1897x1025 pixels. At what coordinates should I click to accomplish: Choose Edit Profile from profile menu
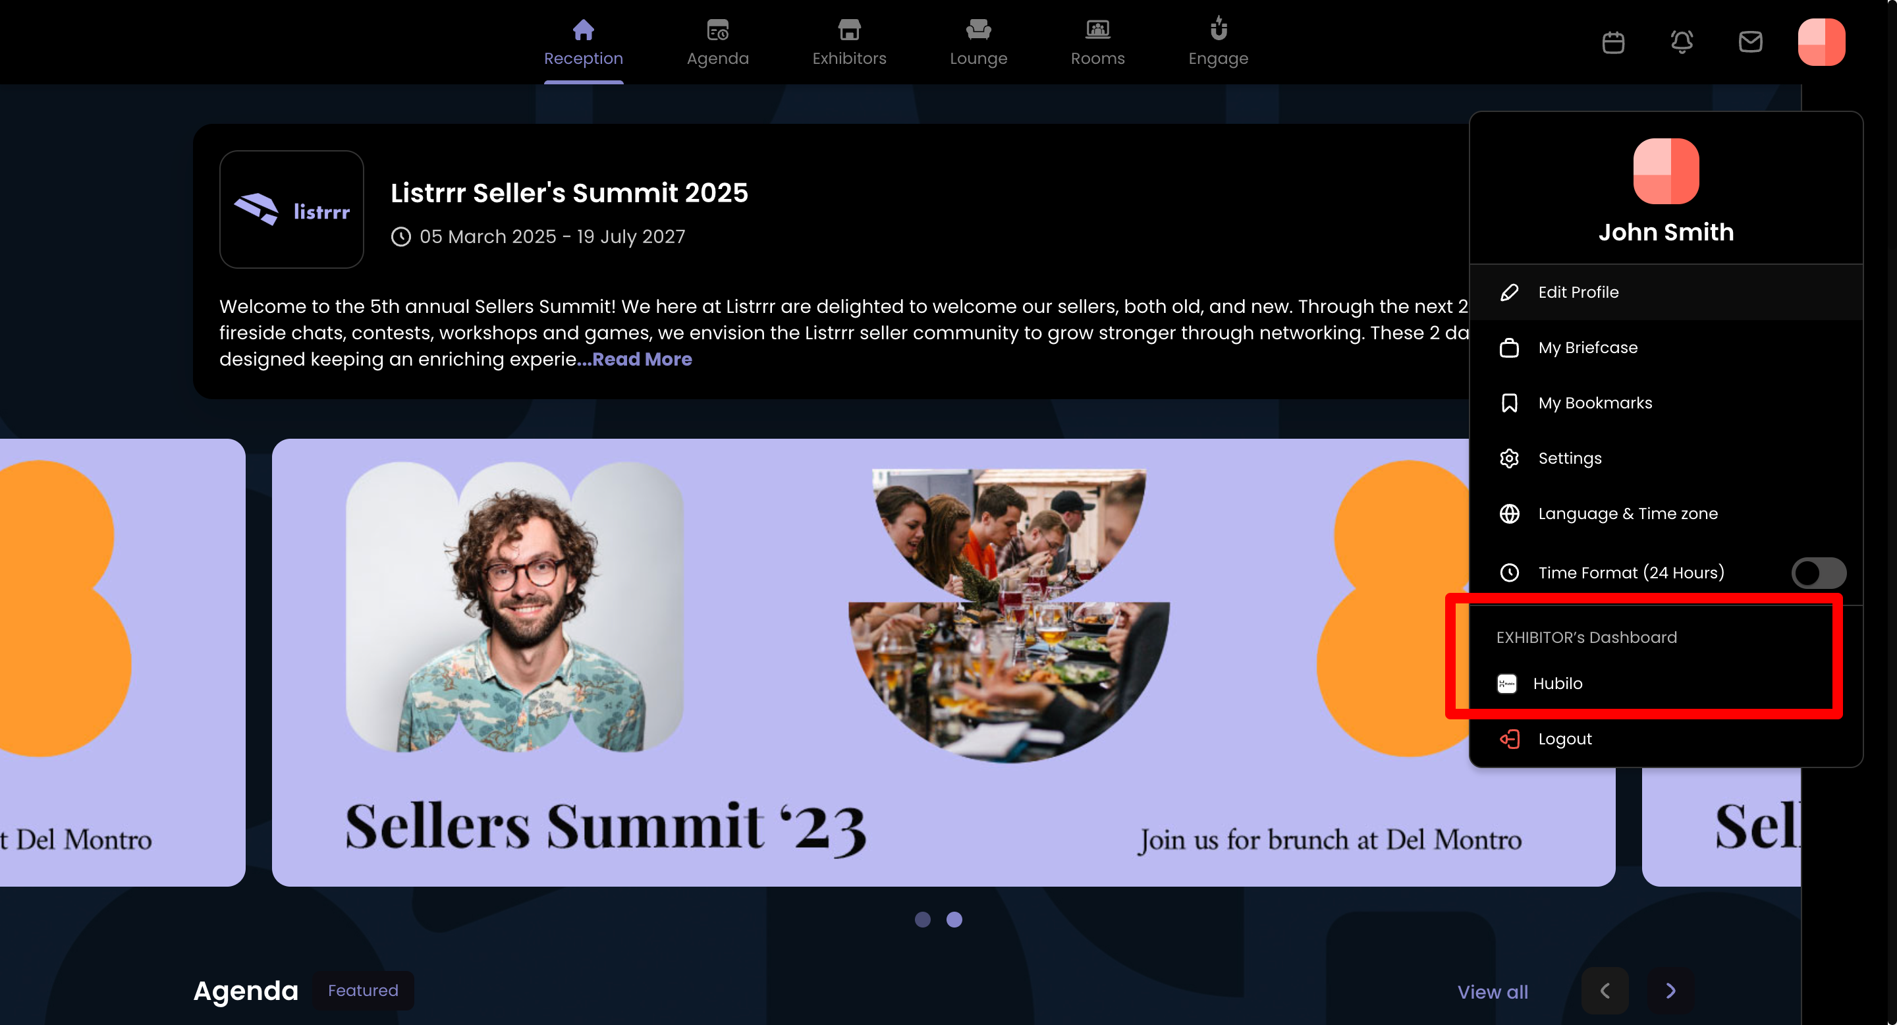click(1666, 292)
